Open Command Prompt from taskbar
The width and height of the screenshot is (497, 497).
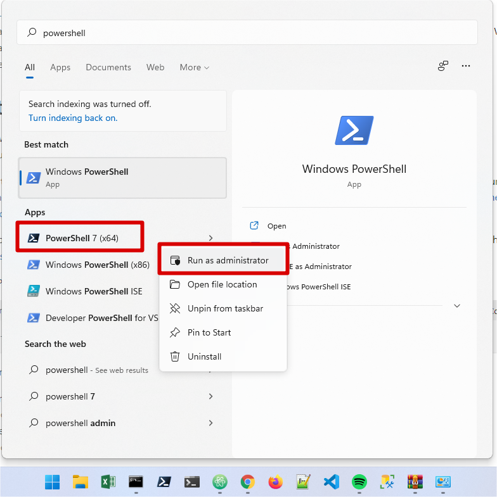click(x=136, y=482)
